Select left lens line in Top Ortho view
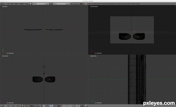The image size is (176, 107). coord(33,30)
